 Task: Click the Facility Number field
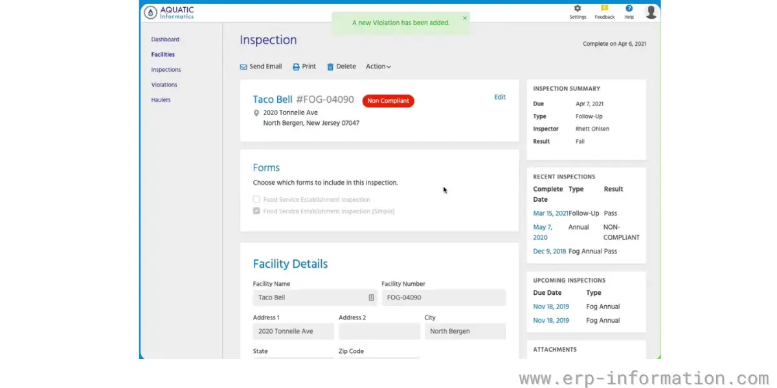pos(444,297)
